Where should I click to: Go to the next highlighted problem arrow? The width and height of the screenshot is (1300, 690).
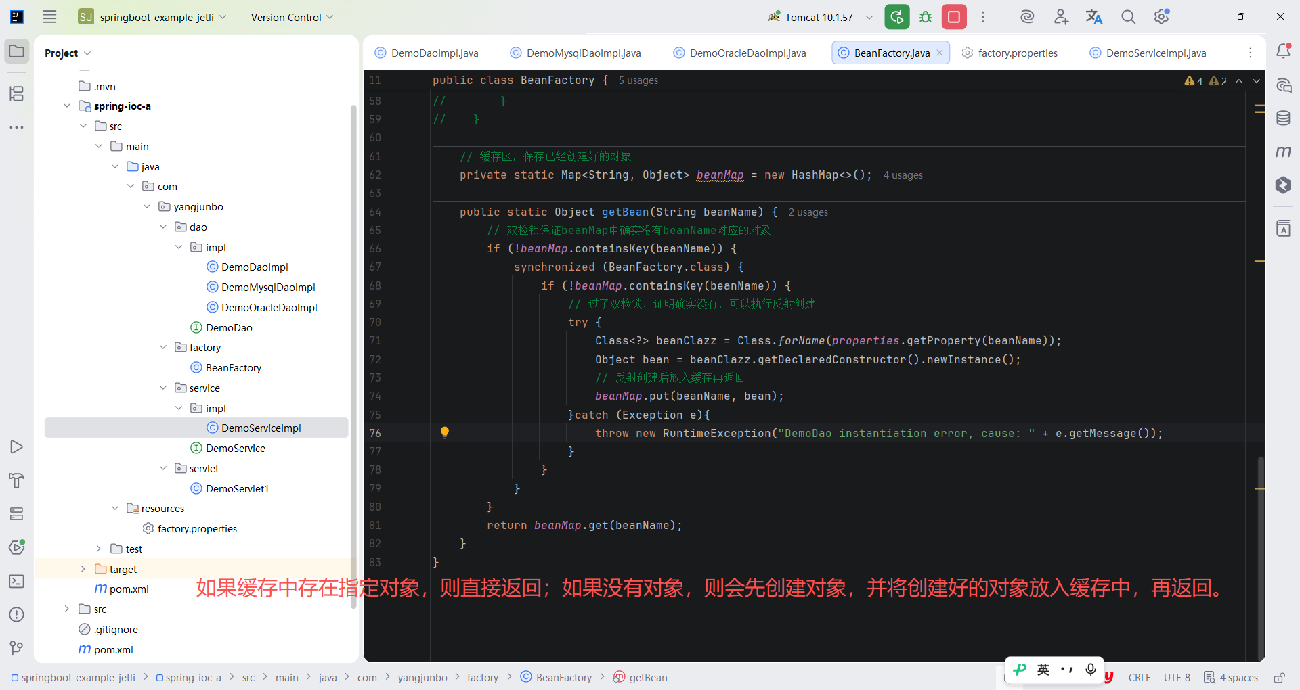(x=1257, y=81)
